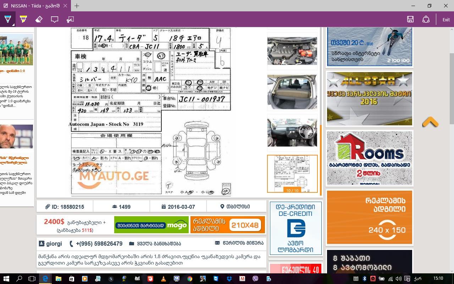Open trunk interior photo thumbnail
The height and width of the screenshot is (284, 454).
pos(292,92)
